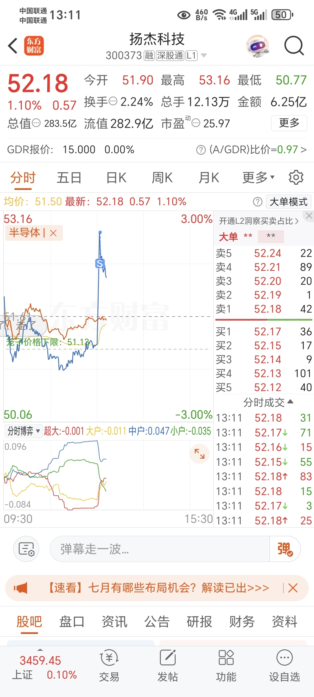
Task: Collapse the 分时成交 tick list
Action: (x=268, y=403)
